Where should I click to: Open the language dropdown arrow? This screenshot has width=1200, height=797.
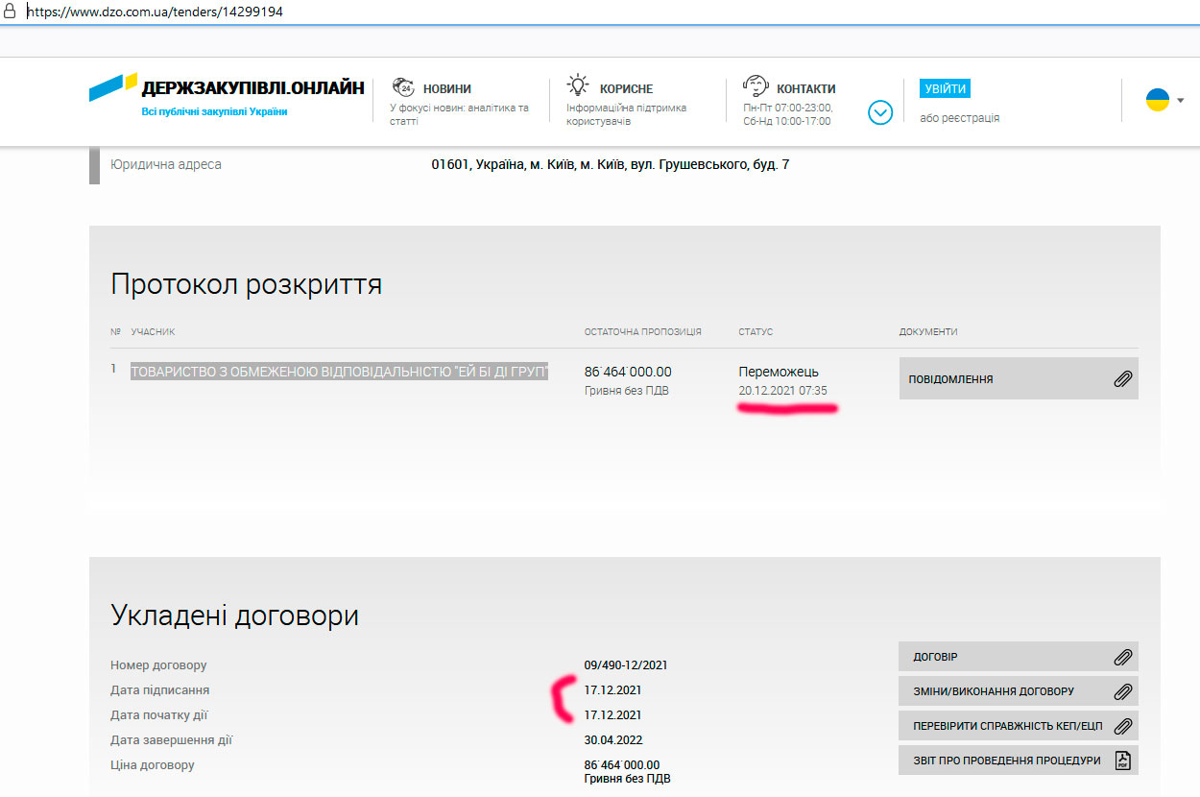pos(1181,100)
